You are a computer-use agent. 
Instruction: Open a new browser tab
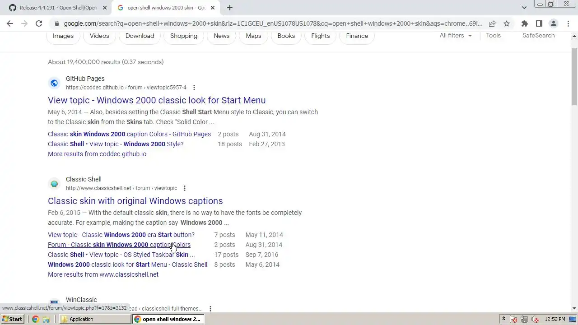[x=230, y=8]
